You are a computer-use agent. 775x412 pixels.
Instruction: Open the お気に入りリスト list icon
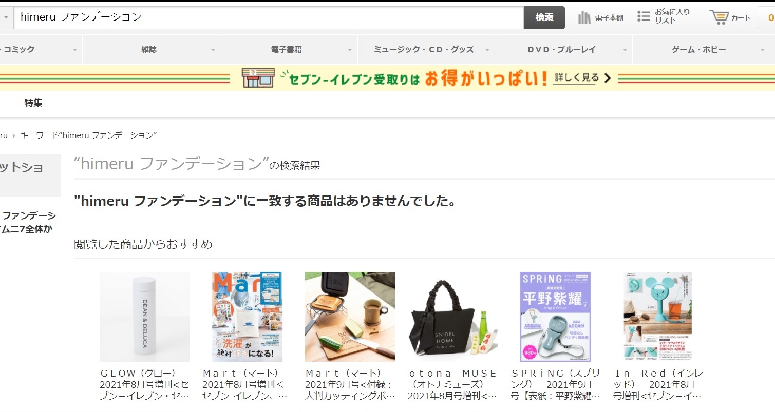644,16
